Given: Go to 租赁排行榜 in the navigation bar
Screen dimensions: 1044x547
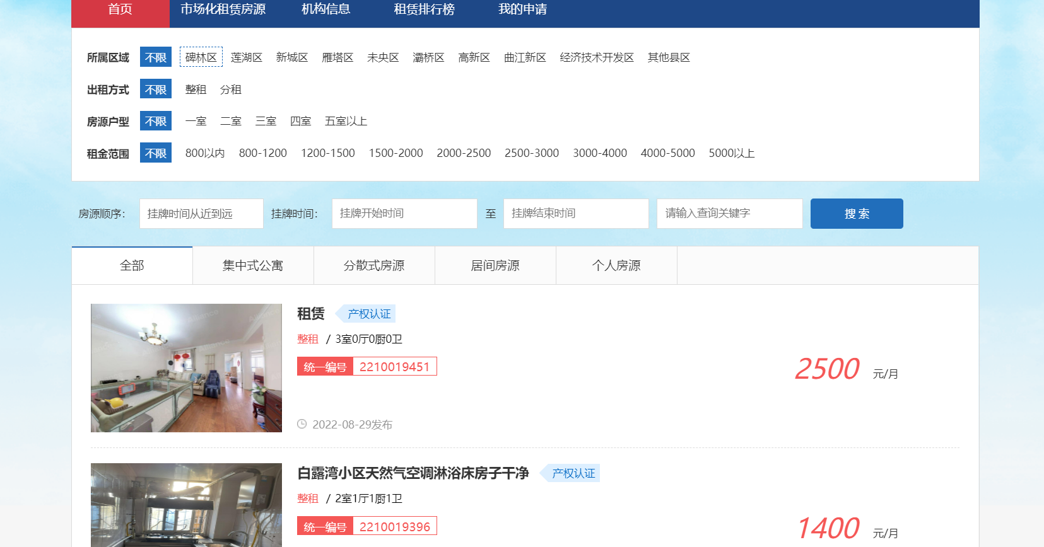Looking at the screenshot, I should coord(424,9).
